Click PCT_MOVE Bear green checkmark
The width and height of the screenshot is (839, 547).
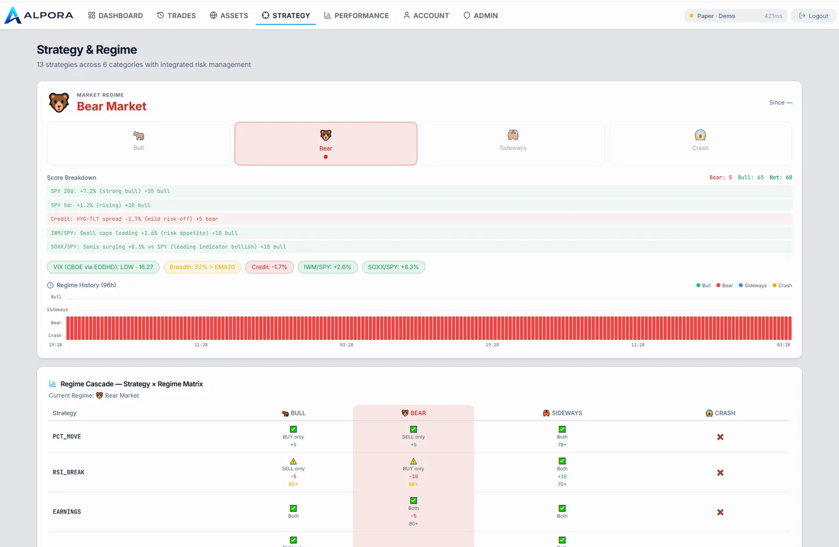tap(413, 429)
